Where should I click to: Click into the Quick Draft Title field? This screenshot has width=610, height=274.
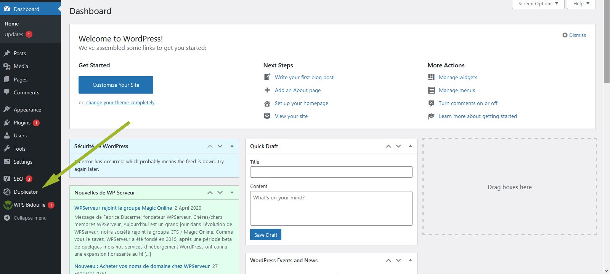331,172
